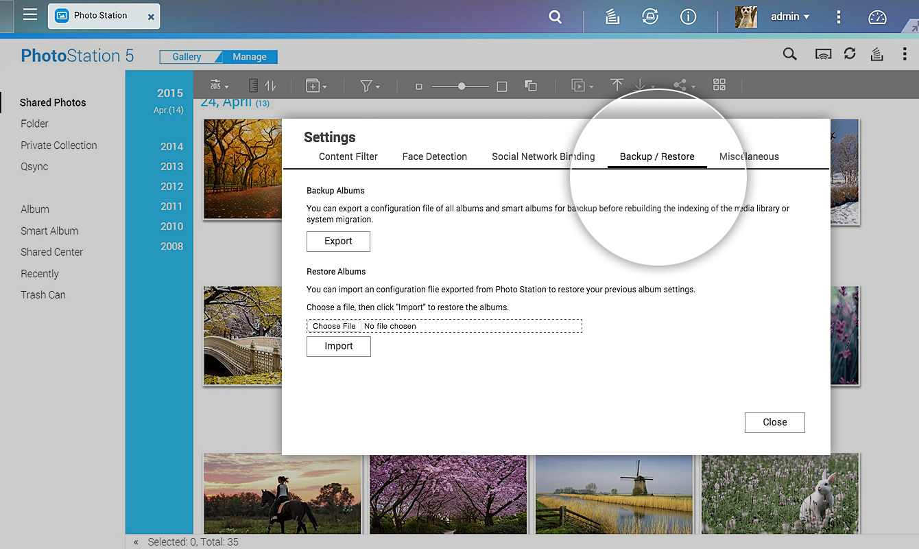Open the QTS three-dot more menu in the top bar
The image size is (919, 549).
click(x=839, y=17)
